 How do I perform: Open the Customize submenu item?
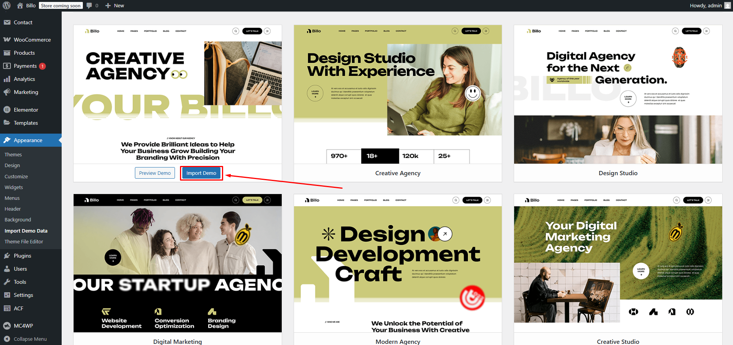point(16,176)
